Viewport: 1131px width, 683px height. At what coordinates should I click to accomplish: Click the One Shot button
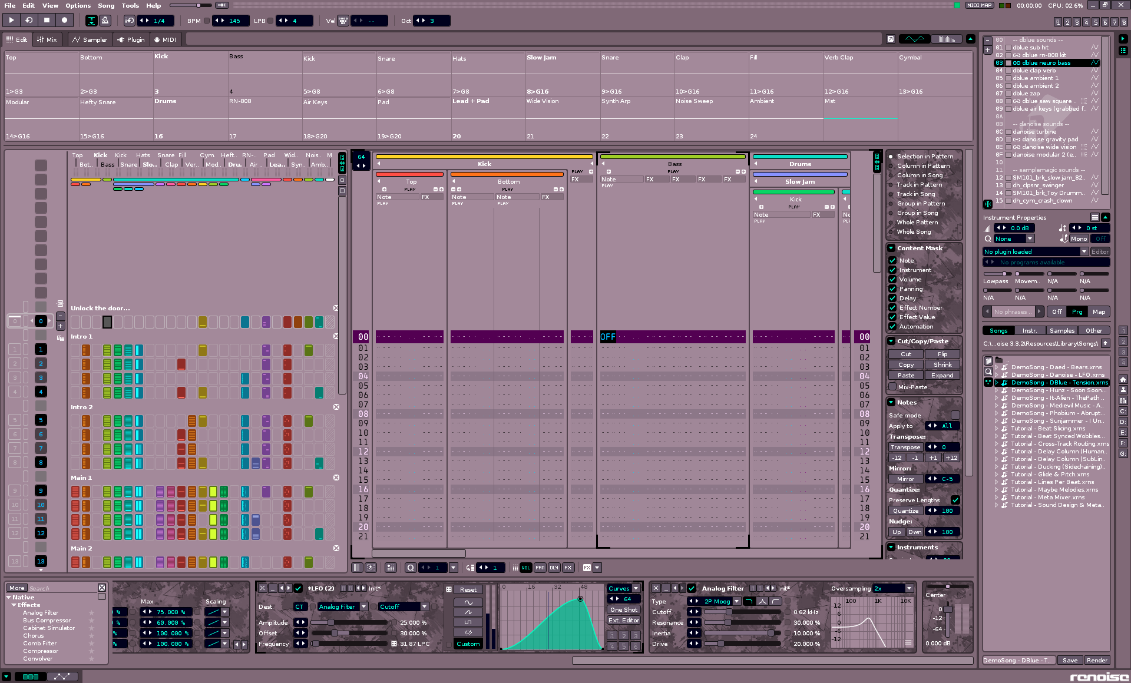point(624,609)
